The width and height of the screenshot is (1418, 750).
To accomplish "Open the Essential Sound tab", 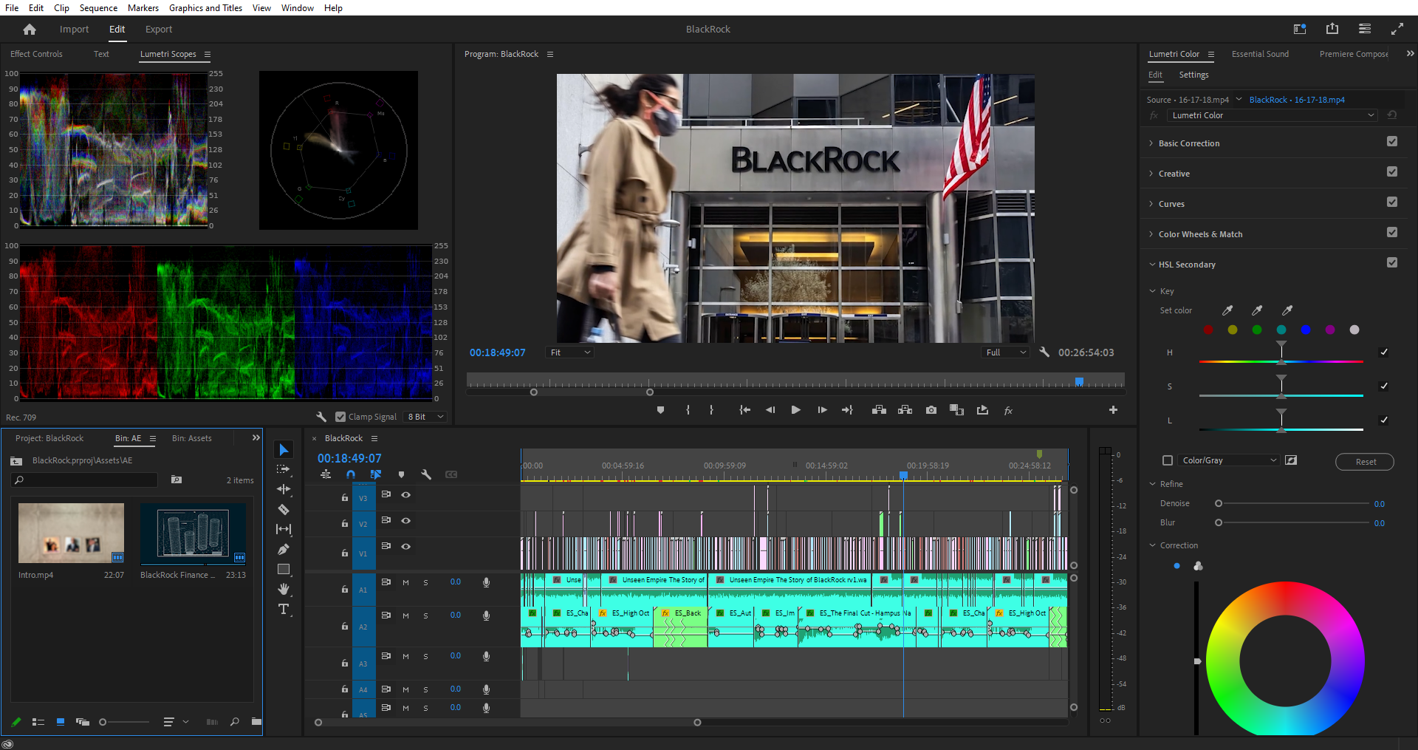I will (1260, 54).
